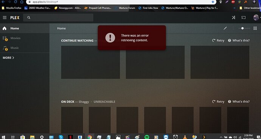Click the bookmark star icon
The height and width of the screenshot is (139, 261).
[x=213, y=2]
